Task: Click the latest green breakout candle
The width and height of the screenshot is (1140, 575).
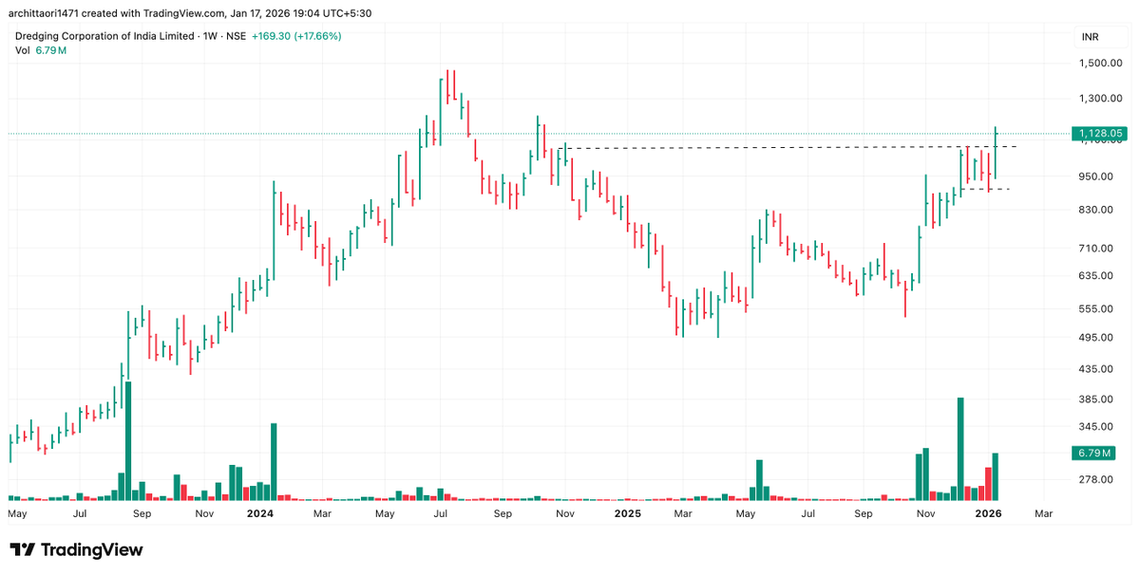Action: pos(996,151)
